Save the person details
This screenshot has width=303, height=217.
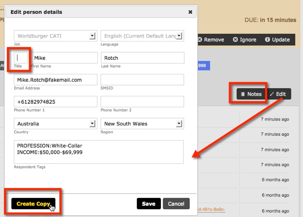coord(148,204)
